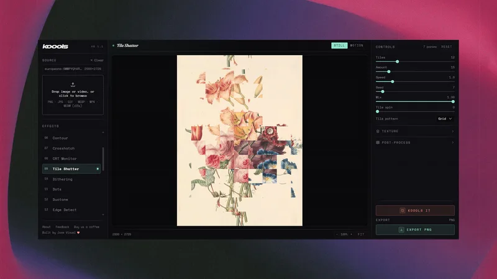Screen dimensions: 497x279
Task: Zoom out with the minus button
Action: [x=337, y=234]
